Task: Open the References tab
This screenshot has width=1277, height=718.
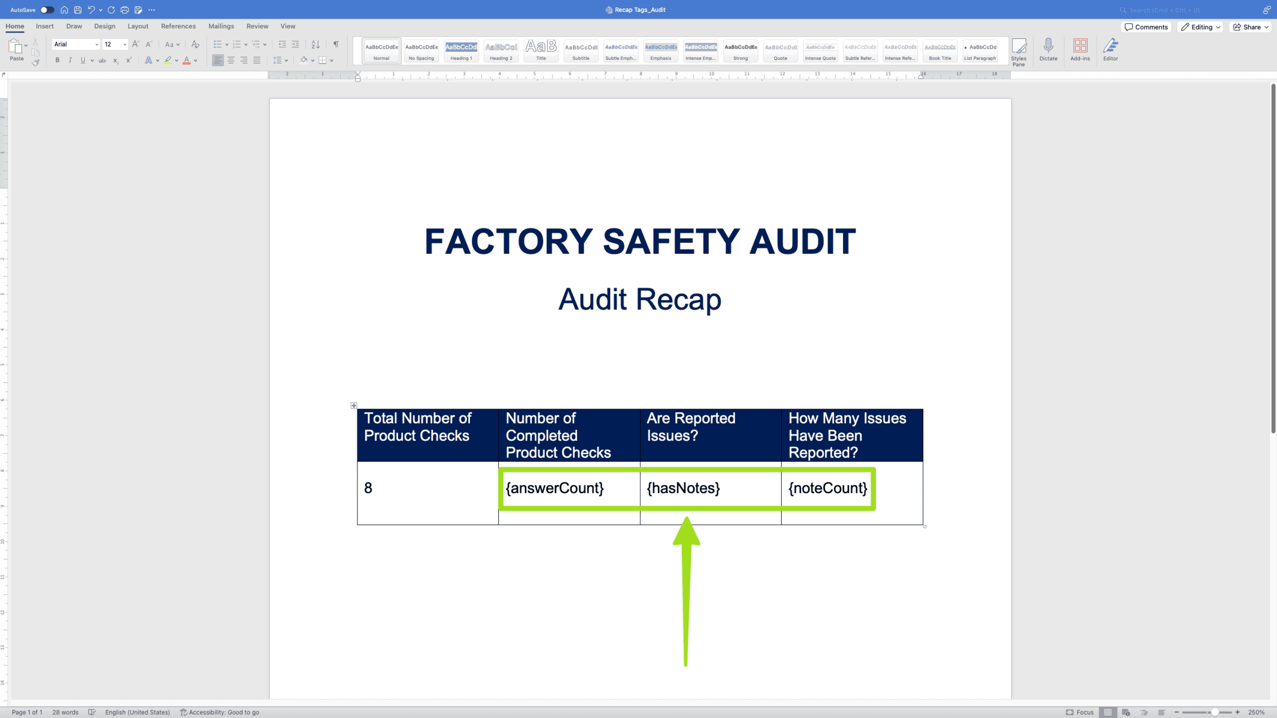Action: click(x=178, y=26)
